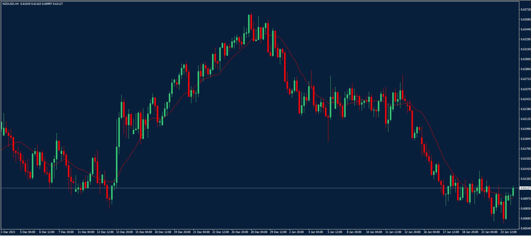Click the current bid price tag 0.61127

525,188
